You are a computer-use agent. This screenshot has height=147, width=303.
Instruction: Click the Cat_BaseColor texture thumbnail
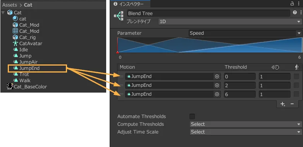10,86
